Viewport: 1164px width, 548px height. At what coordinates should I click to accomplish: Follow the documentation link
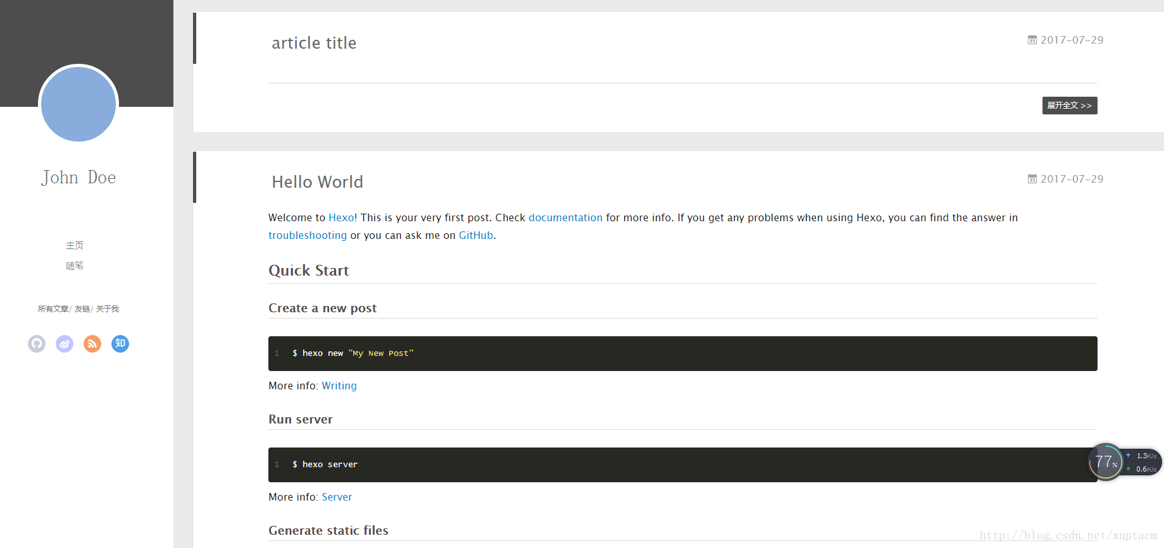[565, 217]
